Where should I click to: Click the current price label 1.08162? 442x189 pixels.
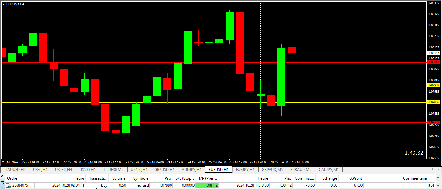click(x=433, y=53)
